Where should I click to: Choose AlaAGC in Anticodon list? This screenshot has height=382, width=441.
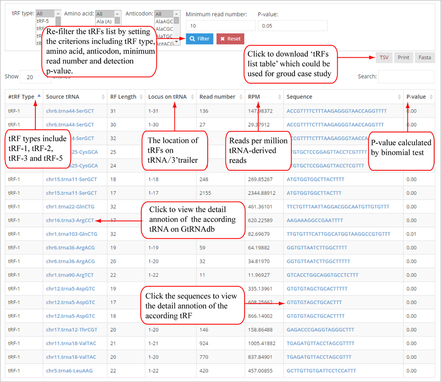[164, 22]
